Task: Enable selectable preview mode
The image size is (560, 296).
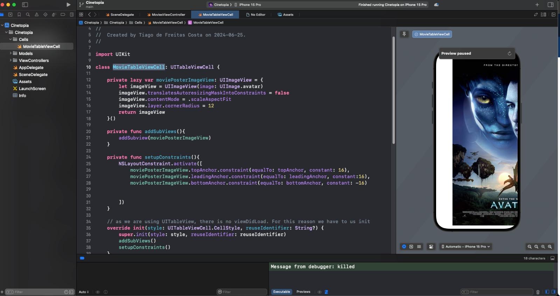Action: tap(411, 247)
